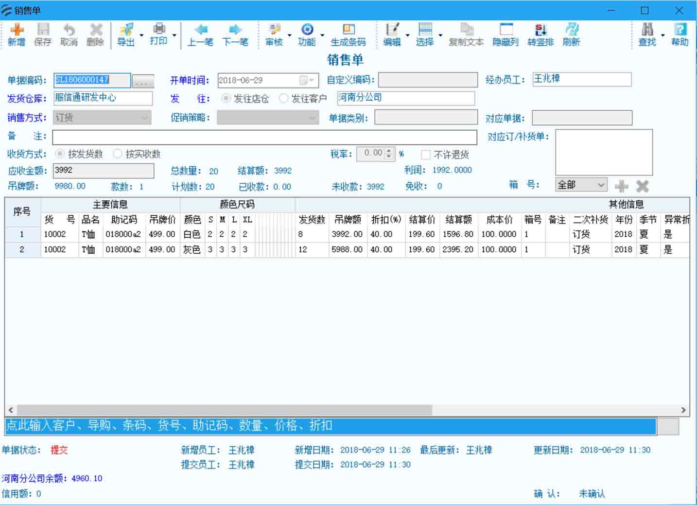Click the 5988.00 吊牌额 cell
This screenshot has height=505, width=697.
347,249
